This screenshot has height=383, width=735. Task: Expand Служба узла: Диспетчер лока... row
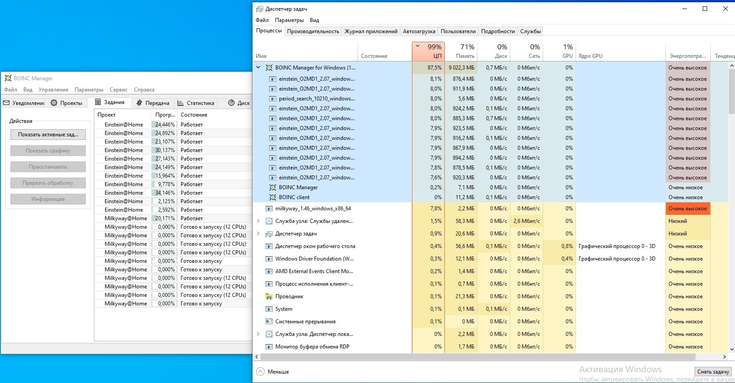coord(258,334)
